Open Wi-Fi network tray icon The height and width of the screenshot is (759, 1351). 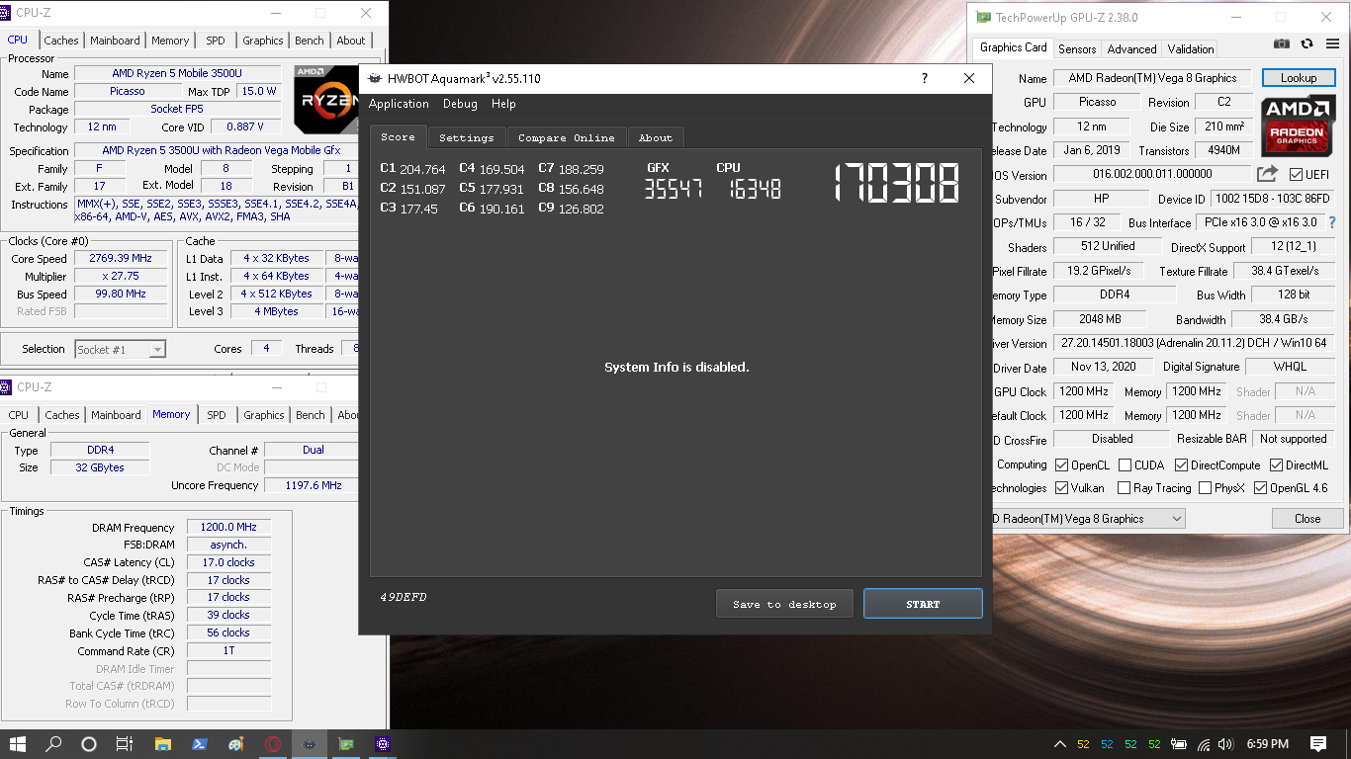point(1204,744)
